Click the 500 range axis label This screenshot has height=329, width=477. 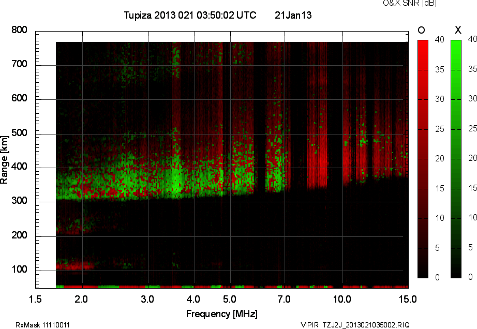[20, 133]
